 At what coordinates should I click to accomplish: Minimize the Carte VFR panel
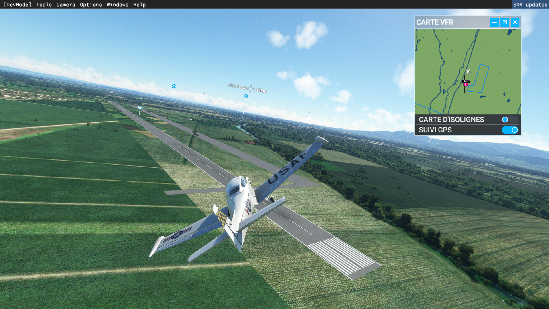494,22
